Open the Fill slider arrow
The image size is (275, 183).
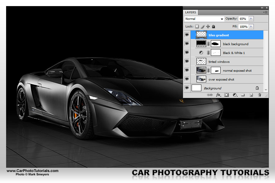[251, 27]
